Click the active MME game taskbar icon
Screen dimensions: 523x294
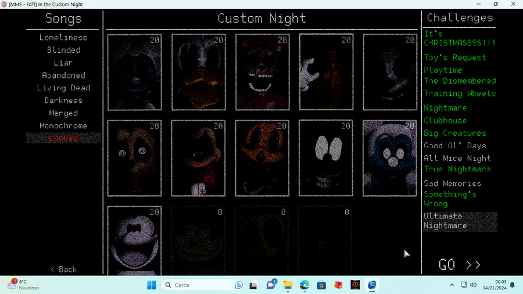click(372, 285)
